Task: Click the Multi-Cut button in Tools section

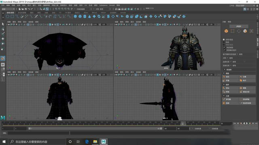Action: pyautogui.click(x=230, y=99)
